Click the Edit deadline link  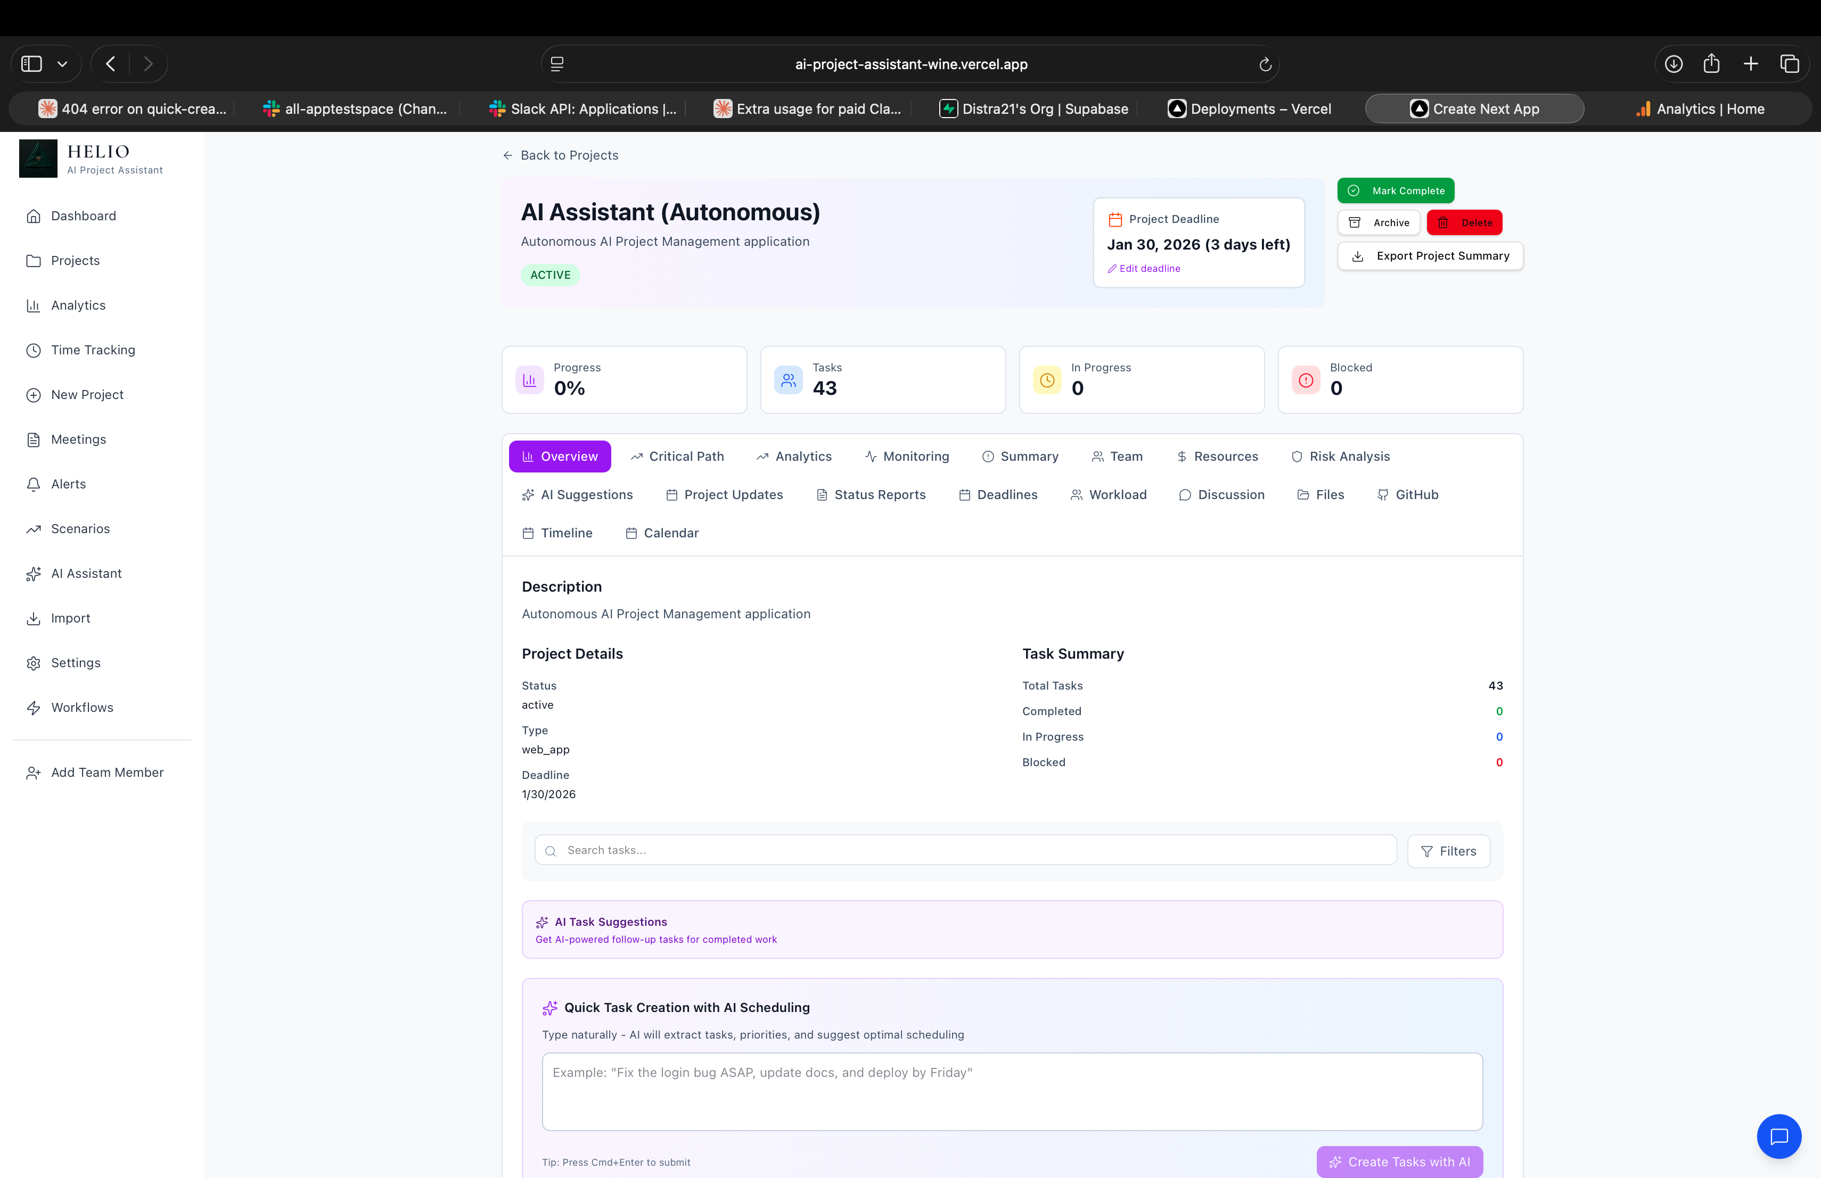(x=1144, y=268)
